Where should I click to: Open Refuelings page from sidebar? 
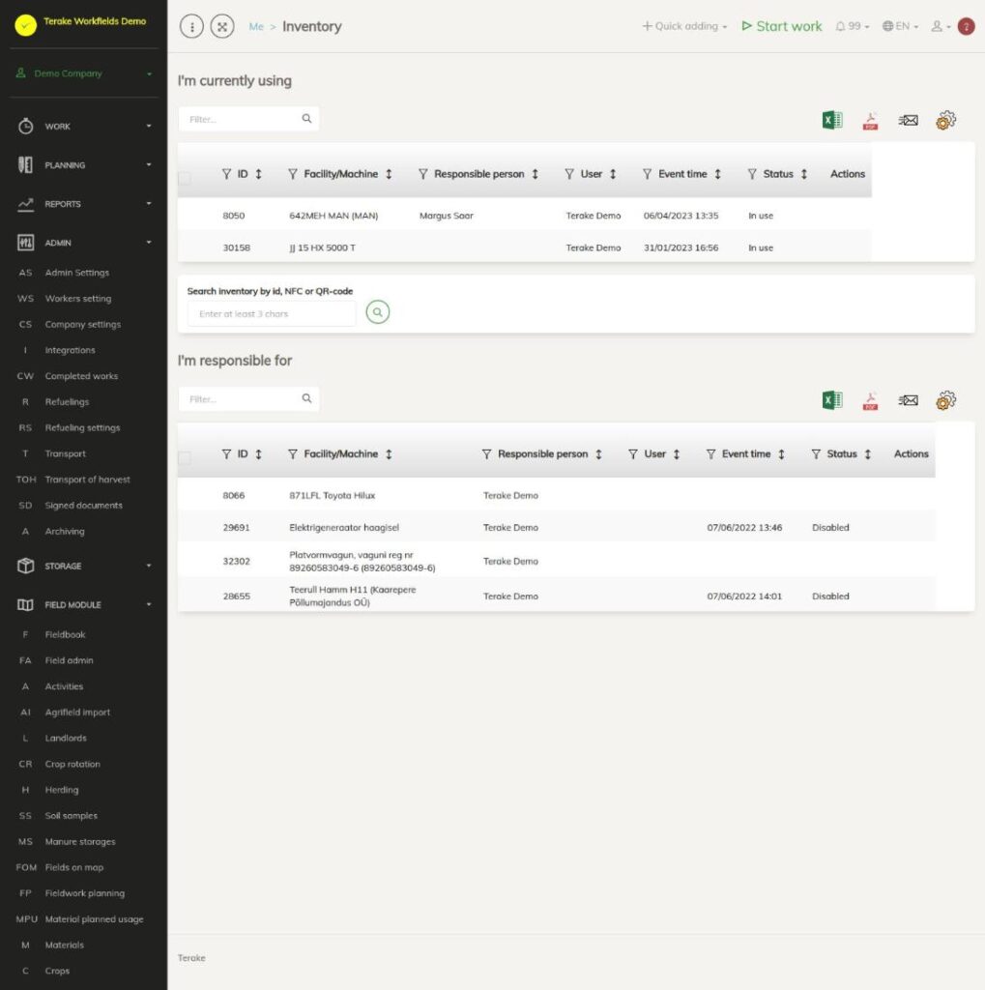(x=67, y=402)
